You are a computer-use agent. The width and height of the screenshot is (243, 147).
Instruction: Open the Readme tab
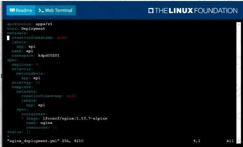coord(21,10)
